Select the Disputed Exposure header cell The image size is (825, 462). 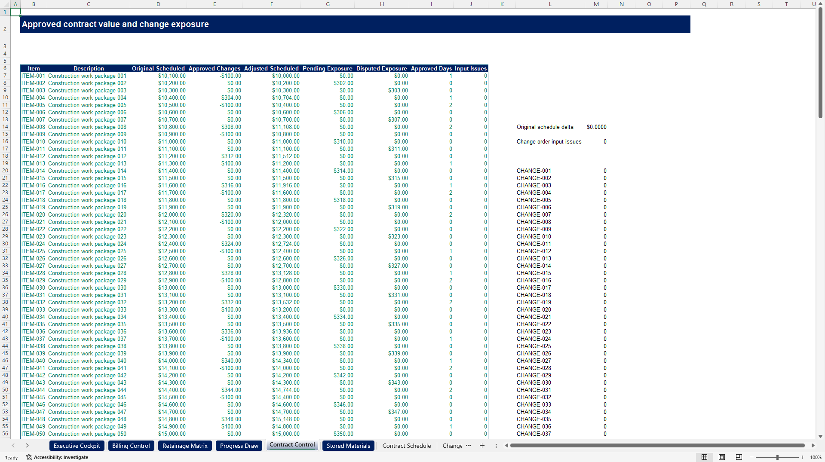tap(382, 68)
